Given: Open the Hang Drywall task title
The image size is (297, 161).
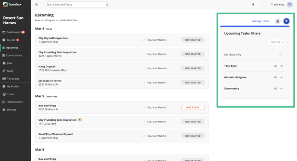Looking at the screenshot, I should pyautogui.click(x=47, y=67).
